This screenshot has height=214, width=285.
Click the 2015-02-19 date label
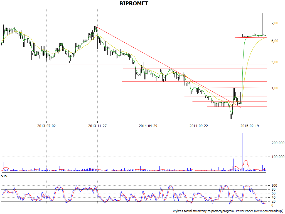pyautogui.click(x=250, y=126)
